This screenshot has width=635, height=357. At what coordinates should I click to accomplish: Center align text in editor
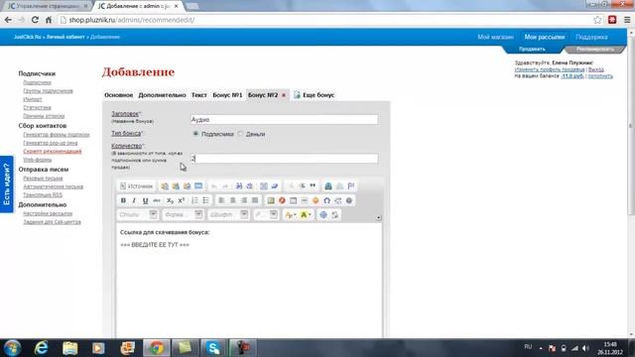233,200
